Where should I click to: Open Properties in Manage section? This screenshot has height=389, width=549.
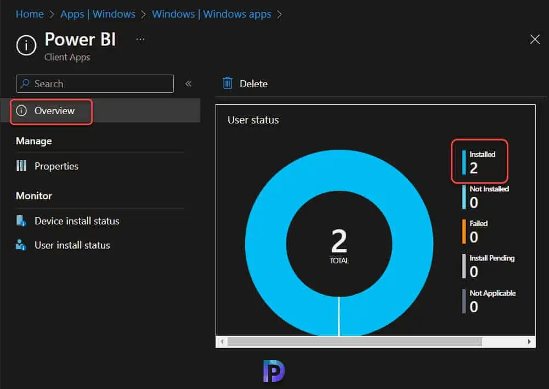56,166
